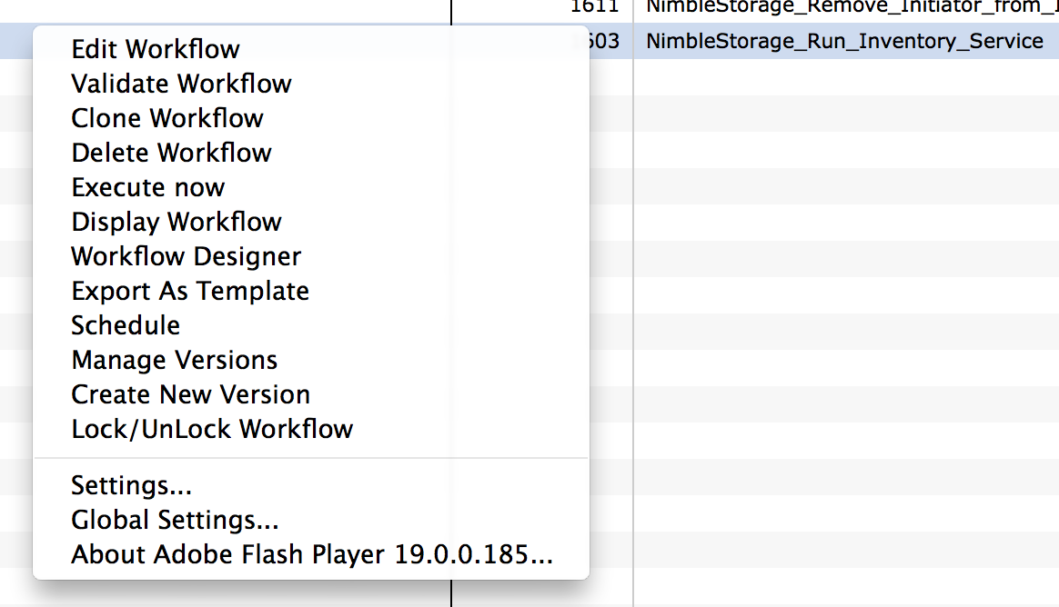
Task: Open Global Settings... menu item
Action: coord(175,520)
